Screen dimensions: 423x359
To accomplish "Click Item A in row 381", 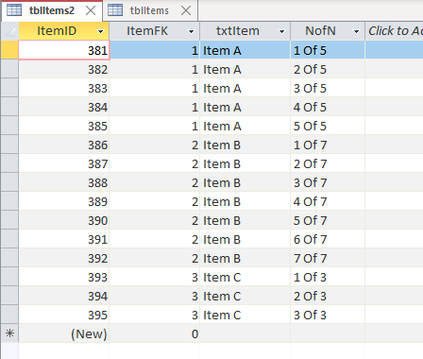I will point(245,50).
